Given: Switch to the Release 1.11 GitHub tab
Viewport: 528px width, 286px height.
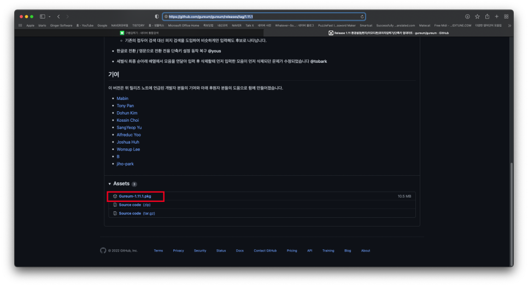Looking at the screenshot, I should point(389,33).
